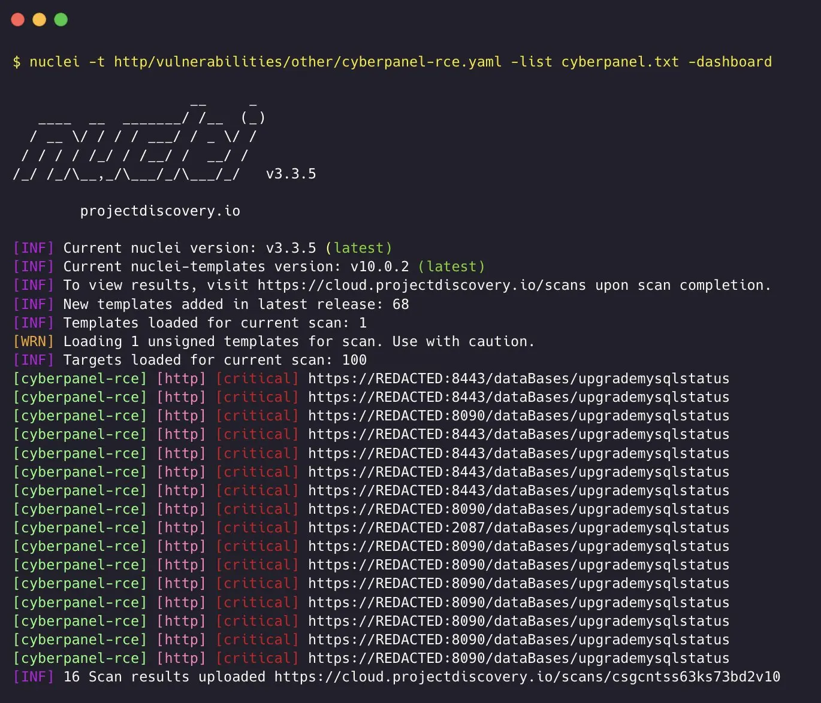Minimize the terminal using yellow button
This screenshot has height=703, width=821.
(x=40, y=20)
